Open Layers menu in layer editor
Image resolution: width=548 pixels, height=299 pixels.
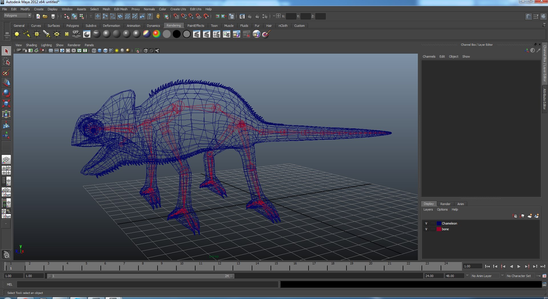pyautogui.click(x=428, y=209)
